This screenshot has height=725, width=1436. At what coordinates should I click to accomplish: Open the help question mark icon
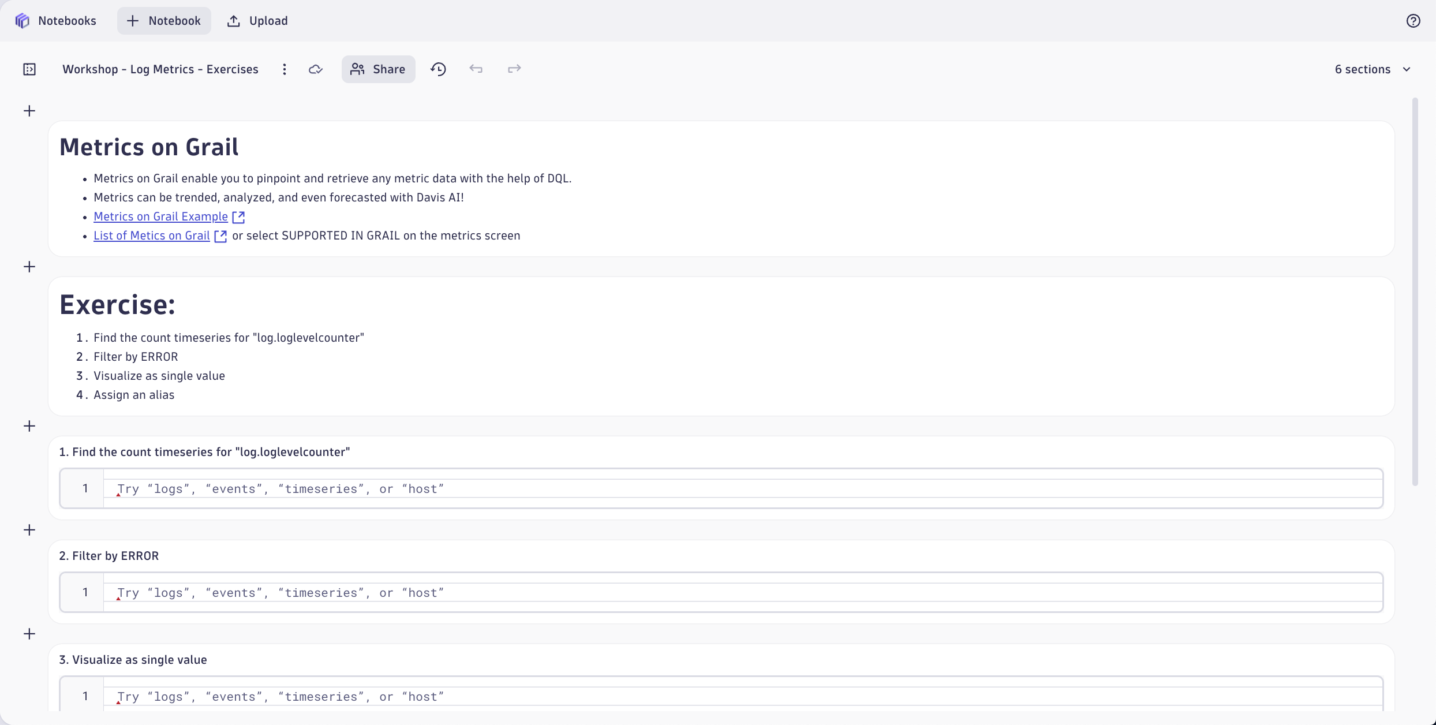[x=1413, y=21]
